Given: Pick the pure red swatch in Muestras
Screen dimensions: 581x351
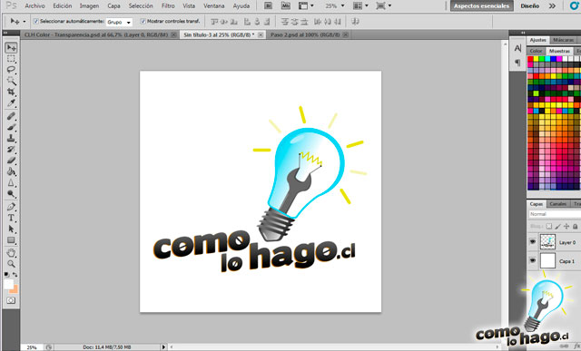Looking at the screenshot, I should tap(530, 59).
